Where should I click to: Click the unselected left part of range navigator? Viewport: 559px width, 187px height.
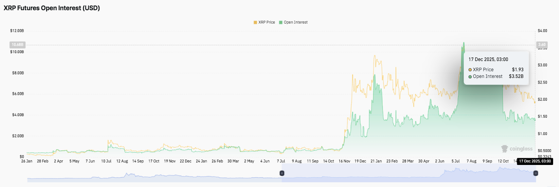point(154,176)
